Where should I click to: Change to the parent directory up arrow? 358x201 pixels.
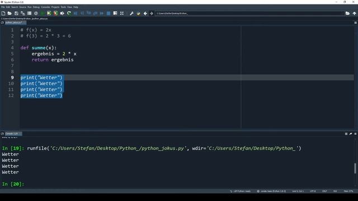pos(354,13)
